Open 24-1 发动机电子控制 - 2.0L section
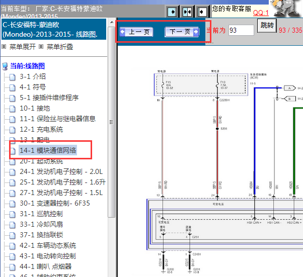This screenshot has height=277, width=303. pyautogui.click(x=61, y=171)
